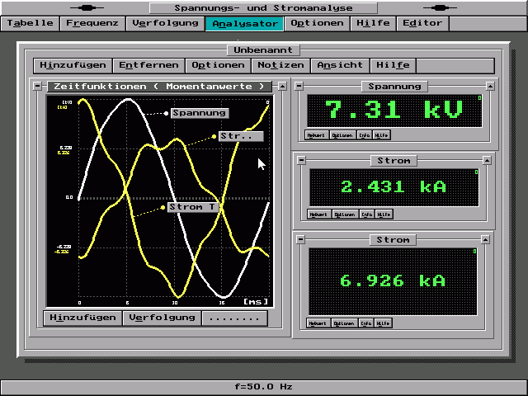This screenshot has width=528, height=396.
Task: Select the 'Str..' curve label in the graph
Action: pyautogui.click(x=240, y=136)
